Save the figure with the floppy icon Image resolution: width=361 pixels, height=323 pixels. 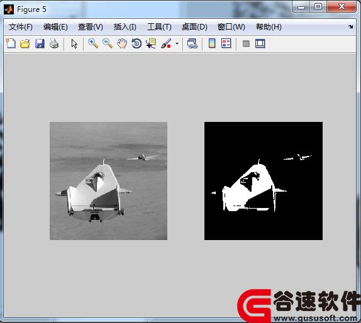click(x=40, y=43)
